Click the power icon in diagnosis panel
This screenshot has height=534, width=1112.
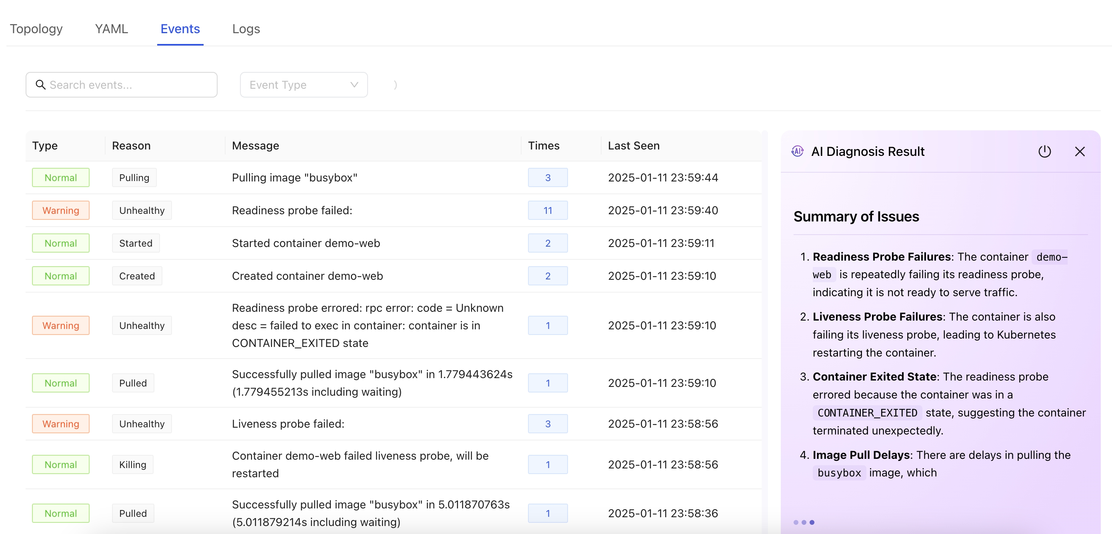(1044, 151)
